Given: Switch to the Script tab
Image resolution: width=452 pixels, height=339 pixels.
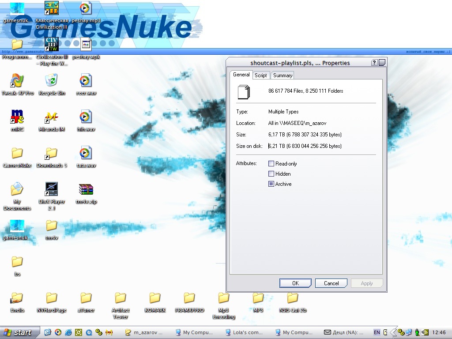Looking at the screenshot, I should coord(261,75).
